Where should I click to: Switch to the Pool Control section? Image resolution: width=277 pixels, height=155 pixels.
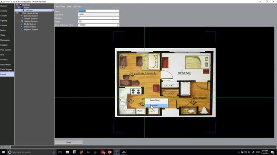pyautogui.click(x=7, y=50)
